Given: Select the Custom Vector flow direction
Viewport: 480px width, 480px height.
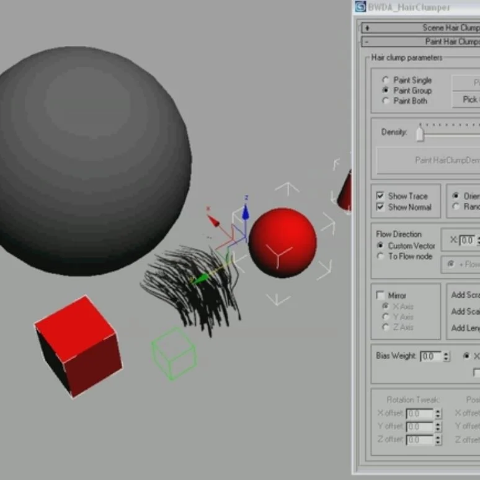Looking at the screenshot, I should 380,246.
